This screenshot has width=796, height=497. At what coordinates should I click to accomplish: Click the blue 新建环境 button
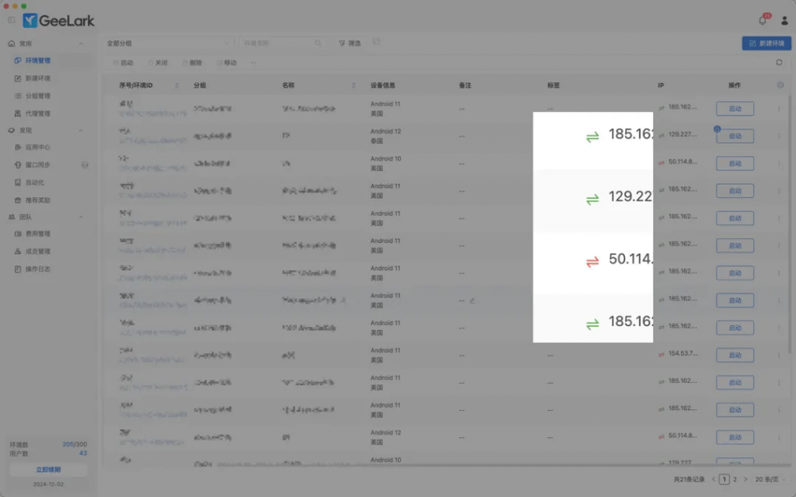coord(766,43)
